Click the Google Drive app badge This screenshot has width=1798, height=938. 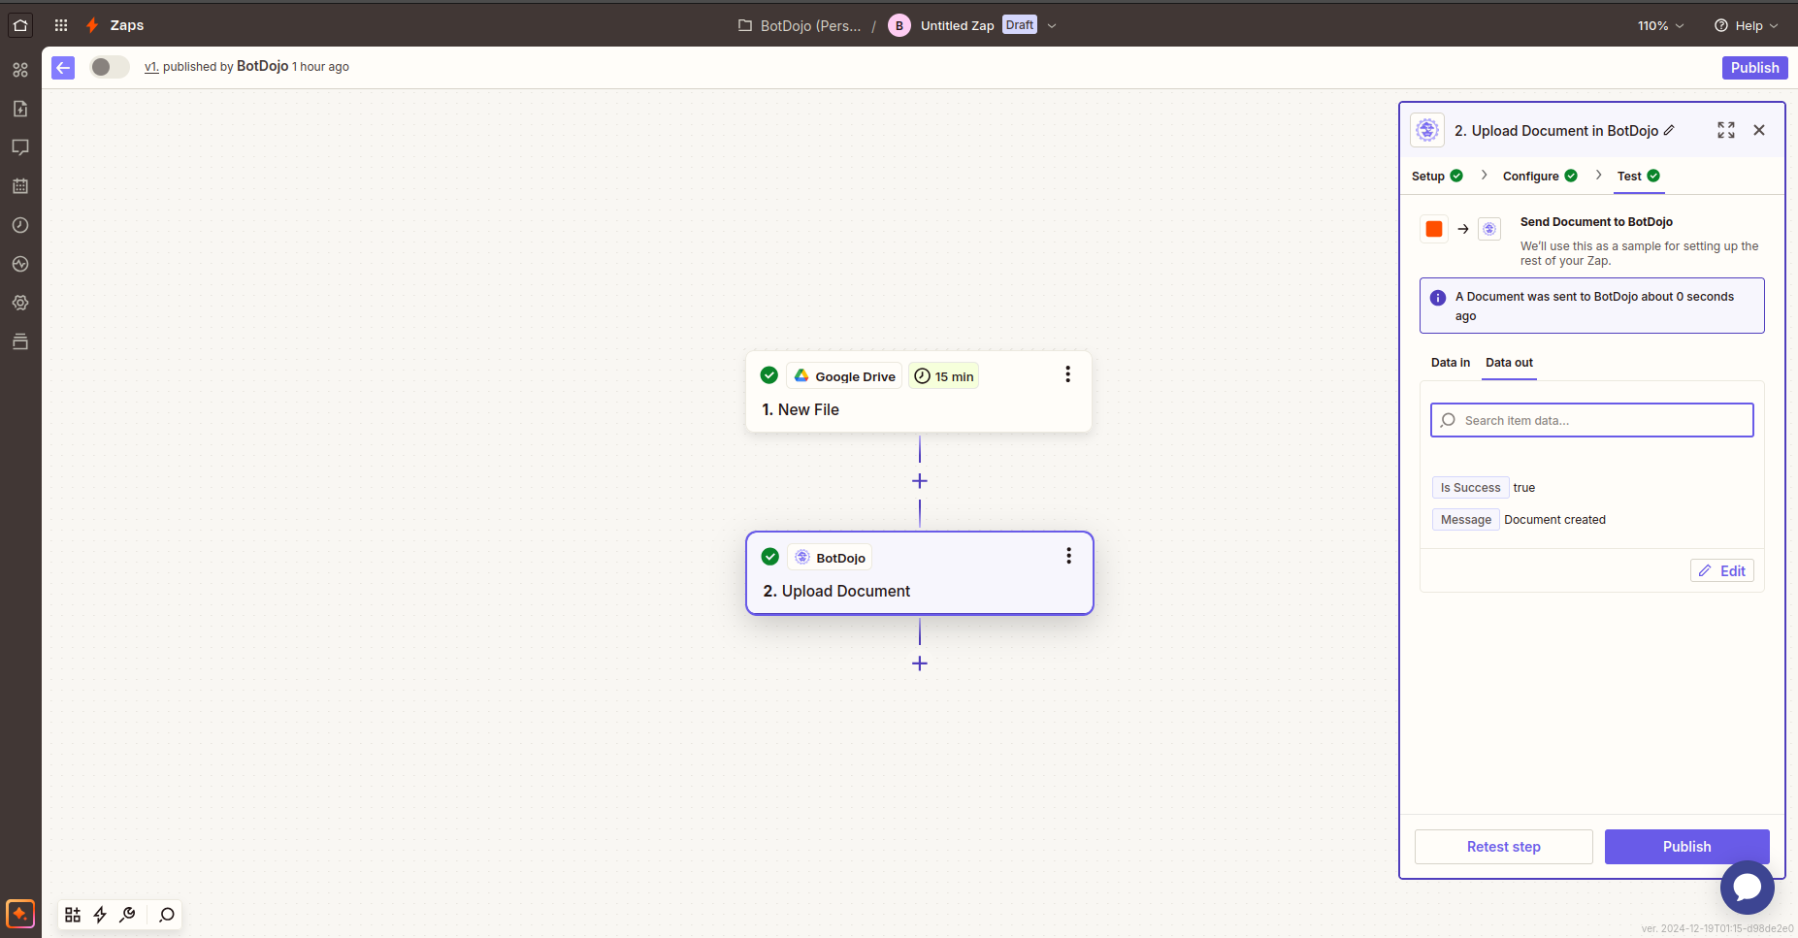coord(844,376)
